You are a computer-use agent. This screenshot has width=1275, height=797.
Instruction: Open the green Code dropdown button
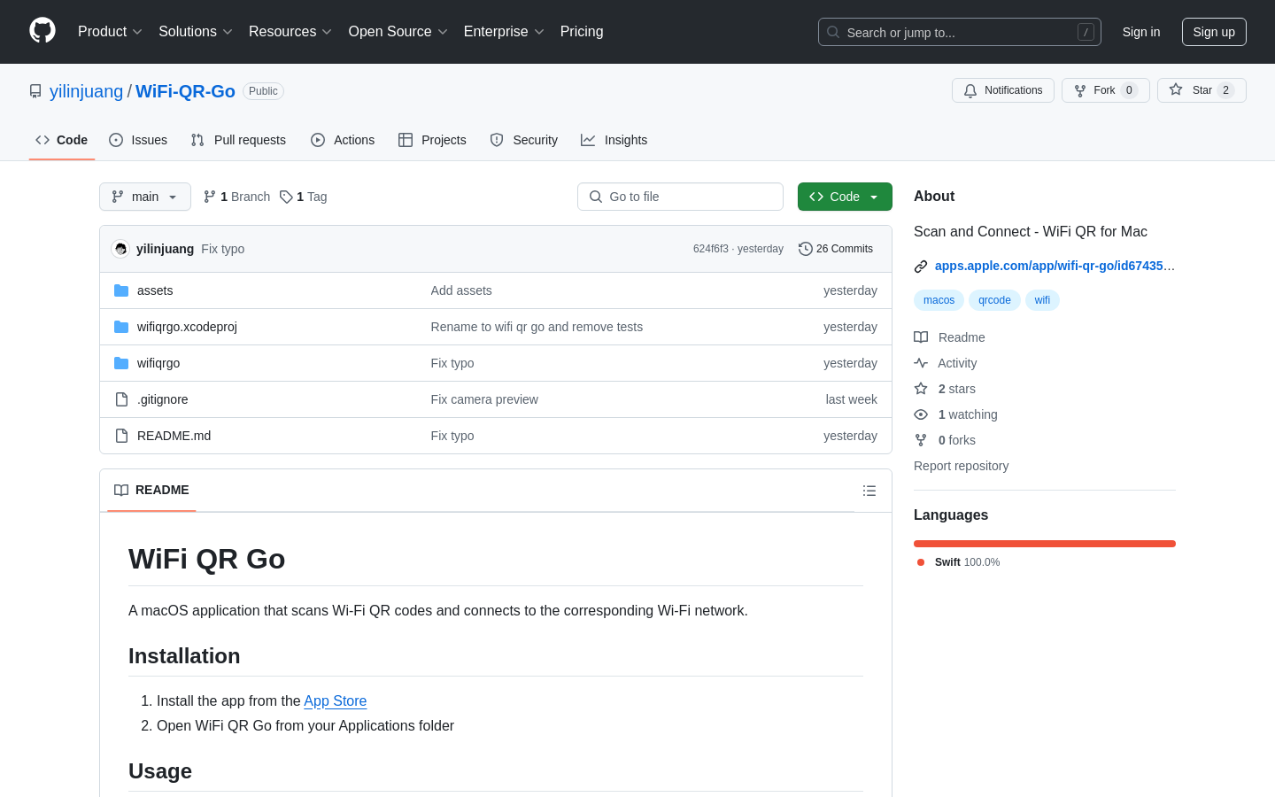[x=845, y=197]
